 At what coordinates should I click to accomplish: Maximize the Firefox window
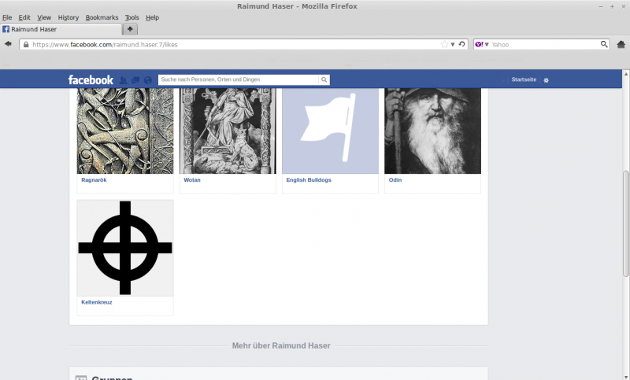click(x=612, y=6)
